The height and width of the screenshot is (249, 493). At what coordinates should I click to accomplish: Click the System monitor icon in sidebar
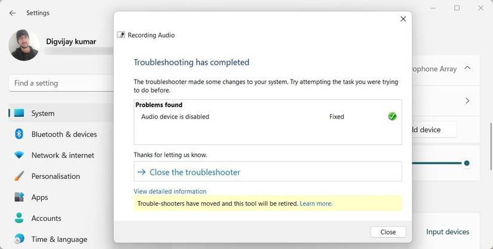click(19, 113)
